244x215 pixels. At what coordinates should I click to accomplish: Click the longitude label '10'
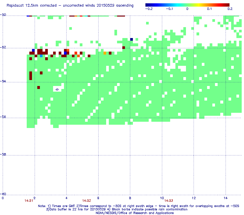pos(162,198)
